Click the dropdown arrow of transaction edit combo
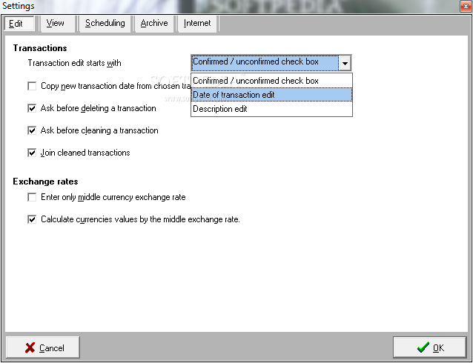Image resolution: width=473 pixels, height=363 pixels. (x=345, y=63)
